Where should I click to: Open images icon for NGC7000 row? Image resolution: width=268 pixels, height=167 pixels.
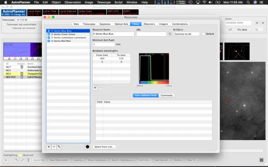point(21,77)
